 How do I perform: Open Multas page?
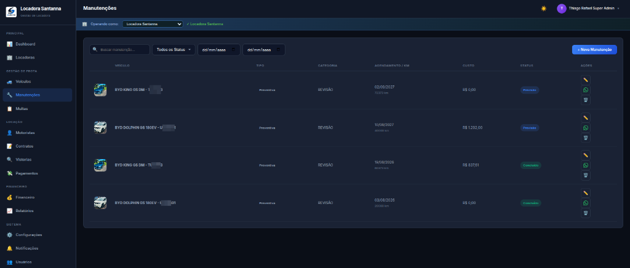pyautogui.click(x=38, y=109)
